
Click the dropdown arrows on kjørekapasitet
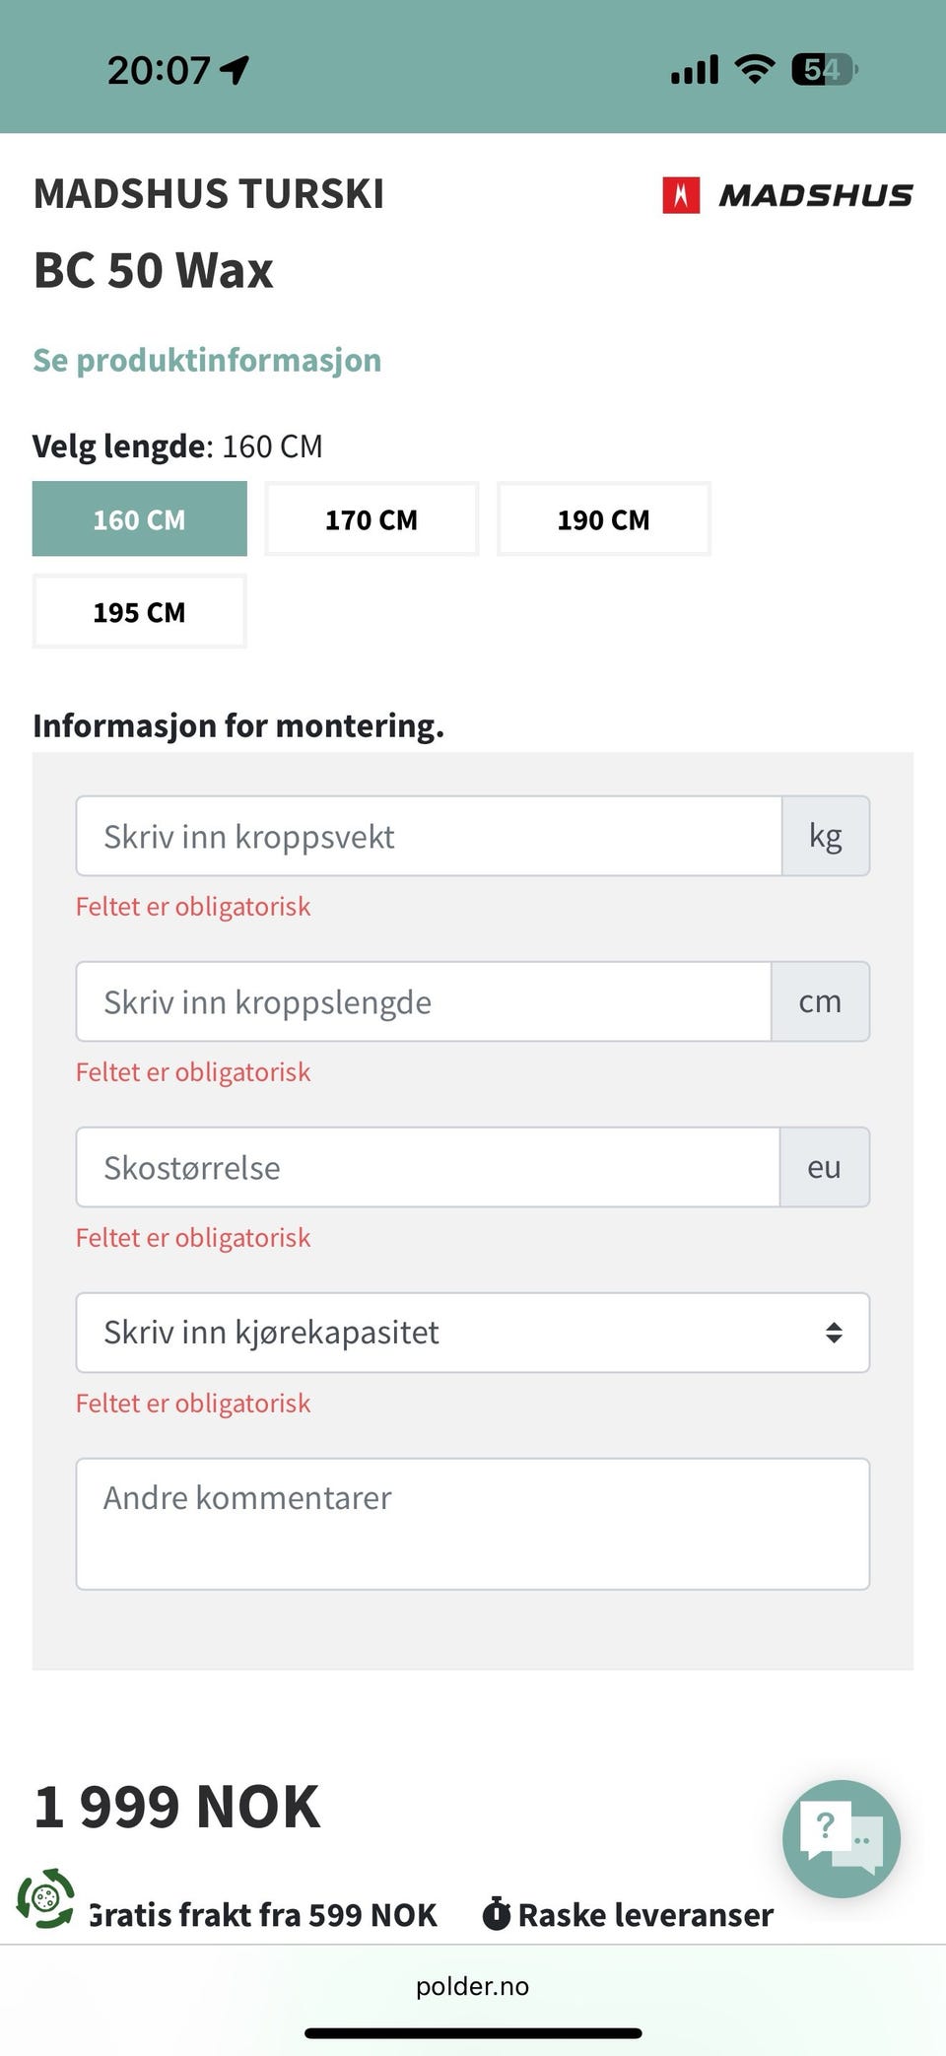click(834, 1333)
